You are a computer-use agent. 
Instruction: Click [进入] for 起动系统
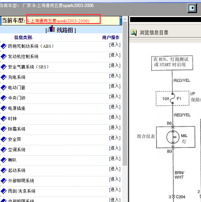pyautogui.click(x=115, y=169)
